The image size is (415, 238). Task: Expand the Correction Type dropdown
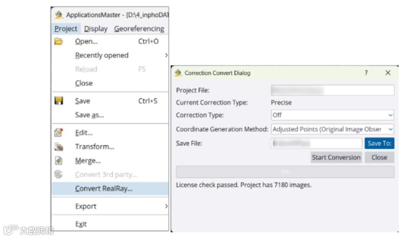390,115
